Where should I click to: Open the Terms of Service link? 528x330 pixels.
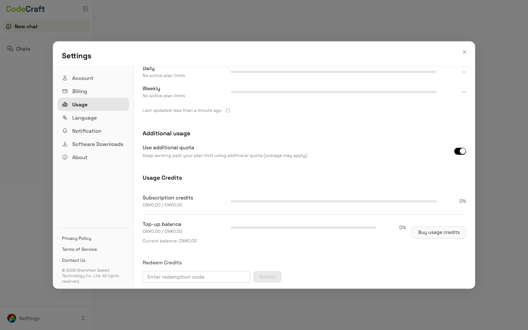(x=79, y=249)
